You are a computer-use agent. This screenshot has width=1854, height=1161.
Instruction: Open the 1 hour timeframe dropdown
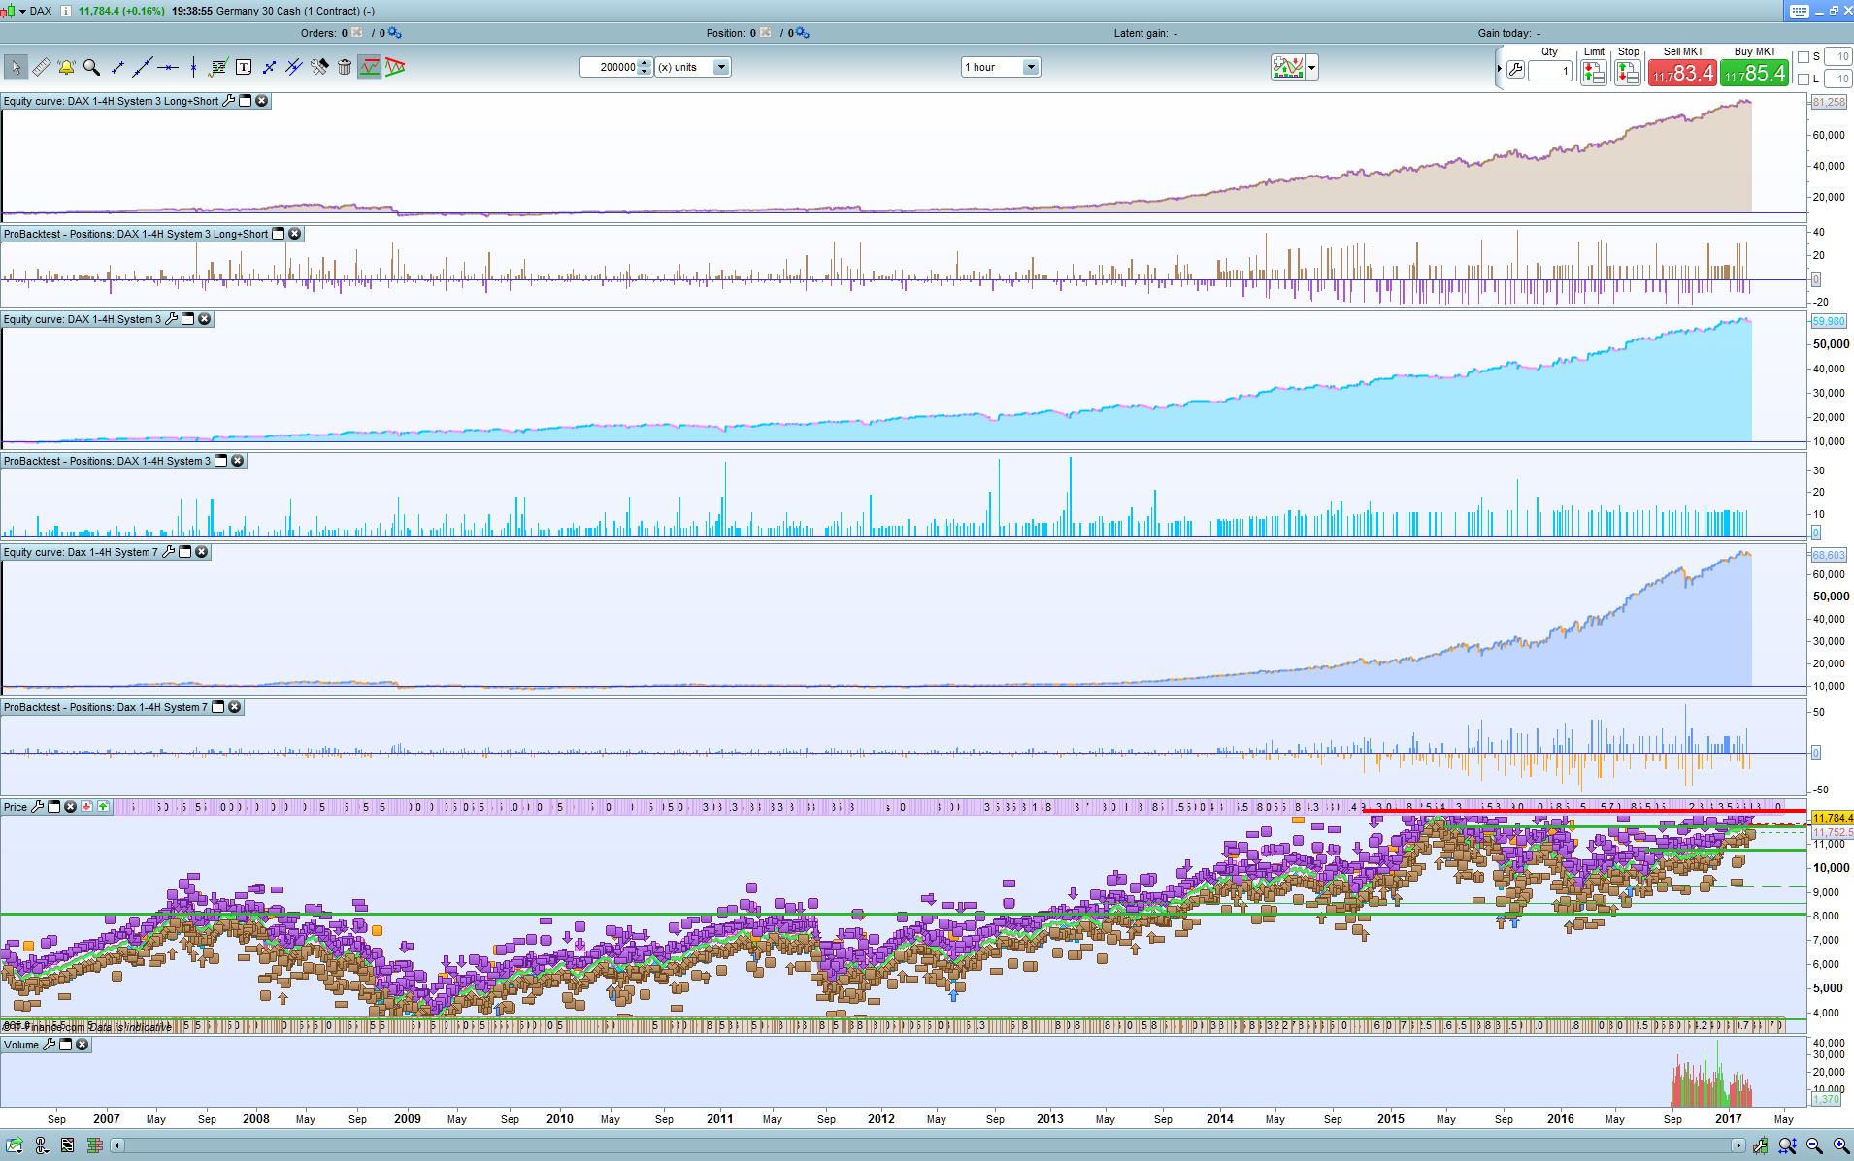pyautogui.click(x=1031, y=67)
